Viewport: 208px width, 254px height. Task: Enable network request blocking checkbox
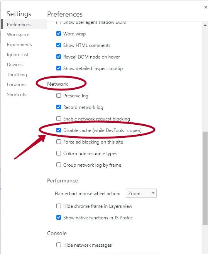[x=59, y=119]
